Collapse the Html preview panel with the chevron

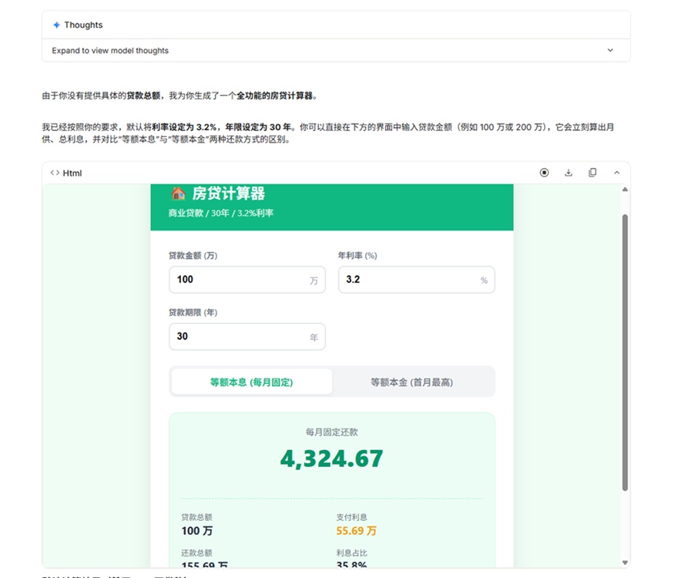click(617, 173)
